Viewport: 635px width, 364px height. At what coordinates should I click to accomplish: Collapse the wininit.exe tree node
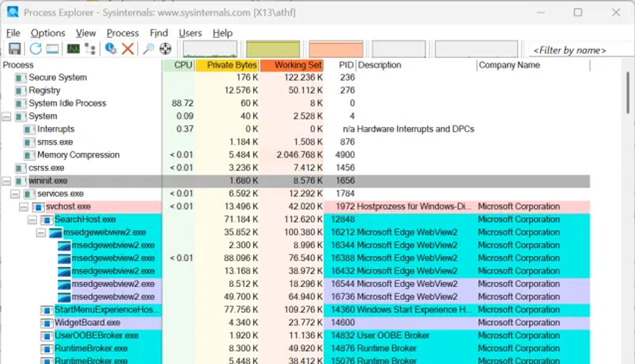tap(6, 181)
